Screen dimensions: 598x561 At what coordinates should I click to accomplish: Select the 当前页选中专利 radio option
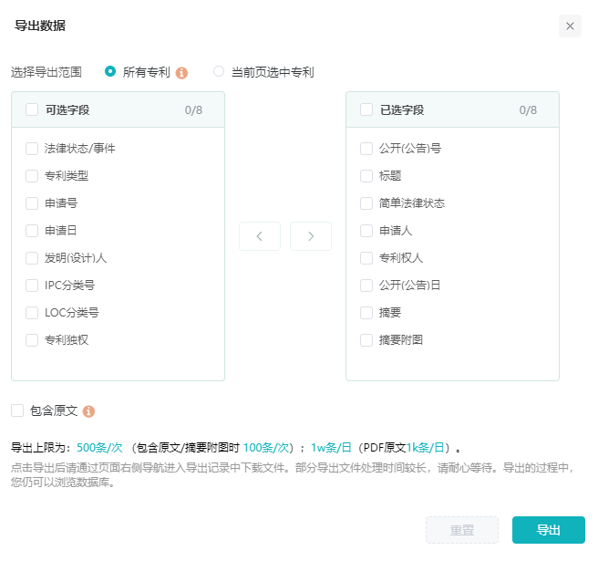pyautogui.click(x=219, y=71)
